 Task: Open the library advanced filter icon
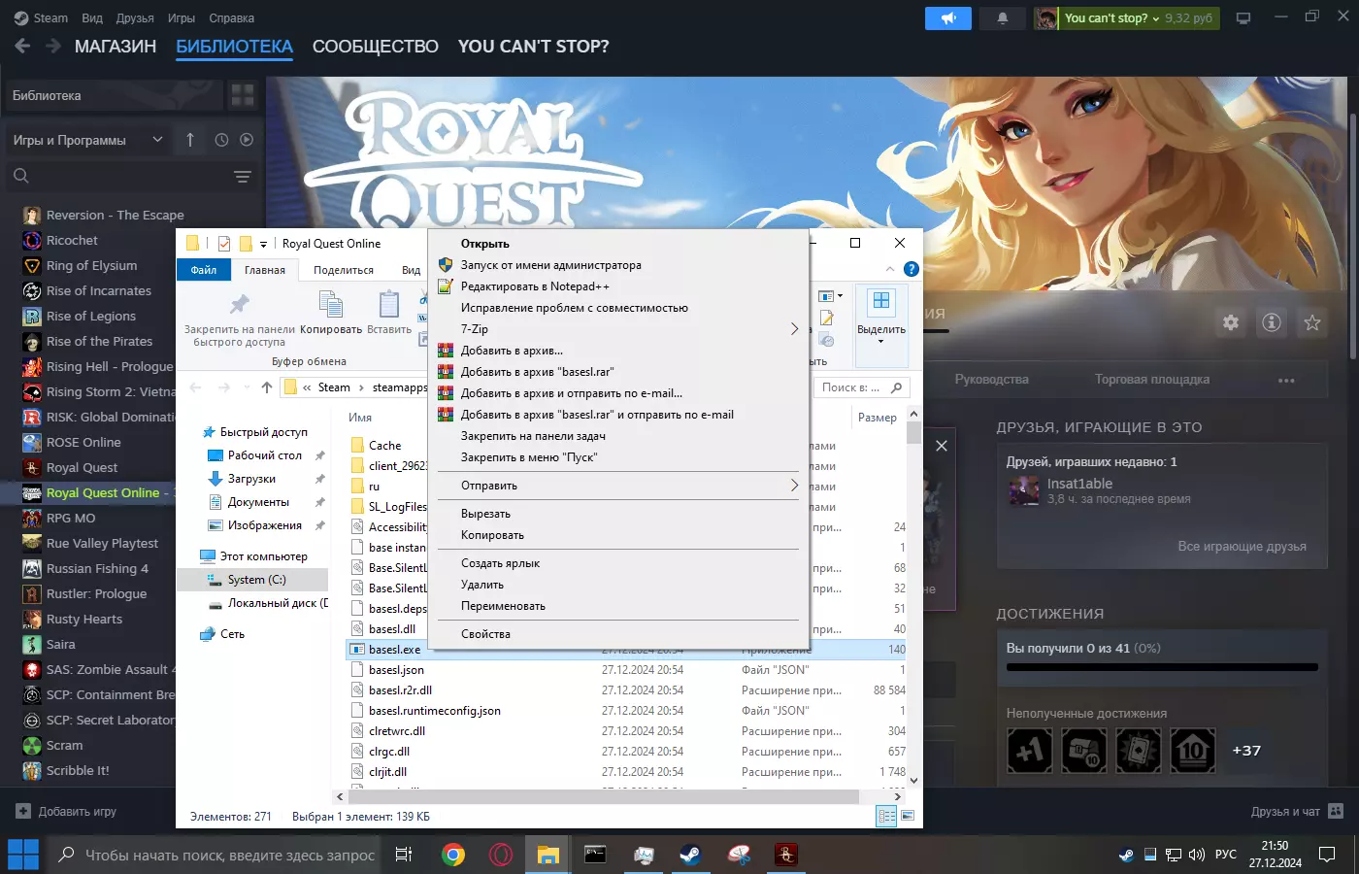(243, 176)
